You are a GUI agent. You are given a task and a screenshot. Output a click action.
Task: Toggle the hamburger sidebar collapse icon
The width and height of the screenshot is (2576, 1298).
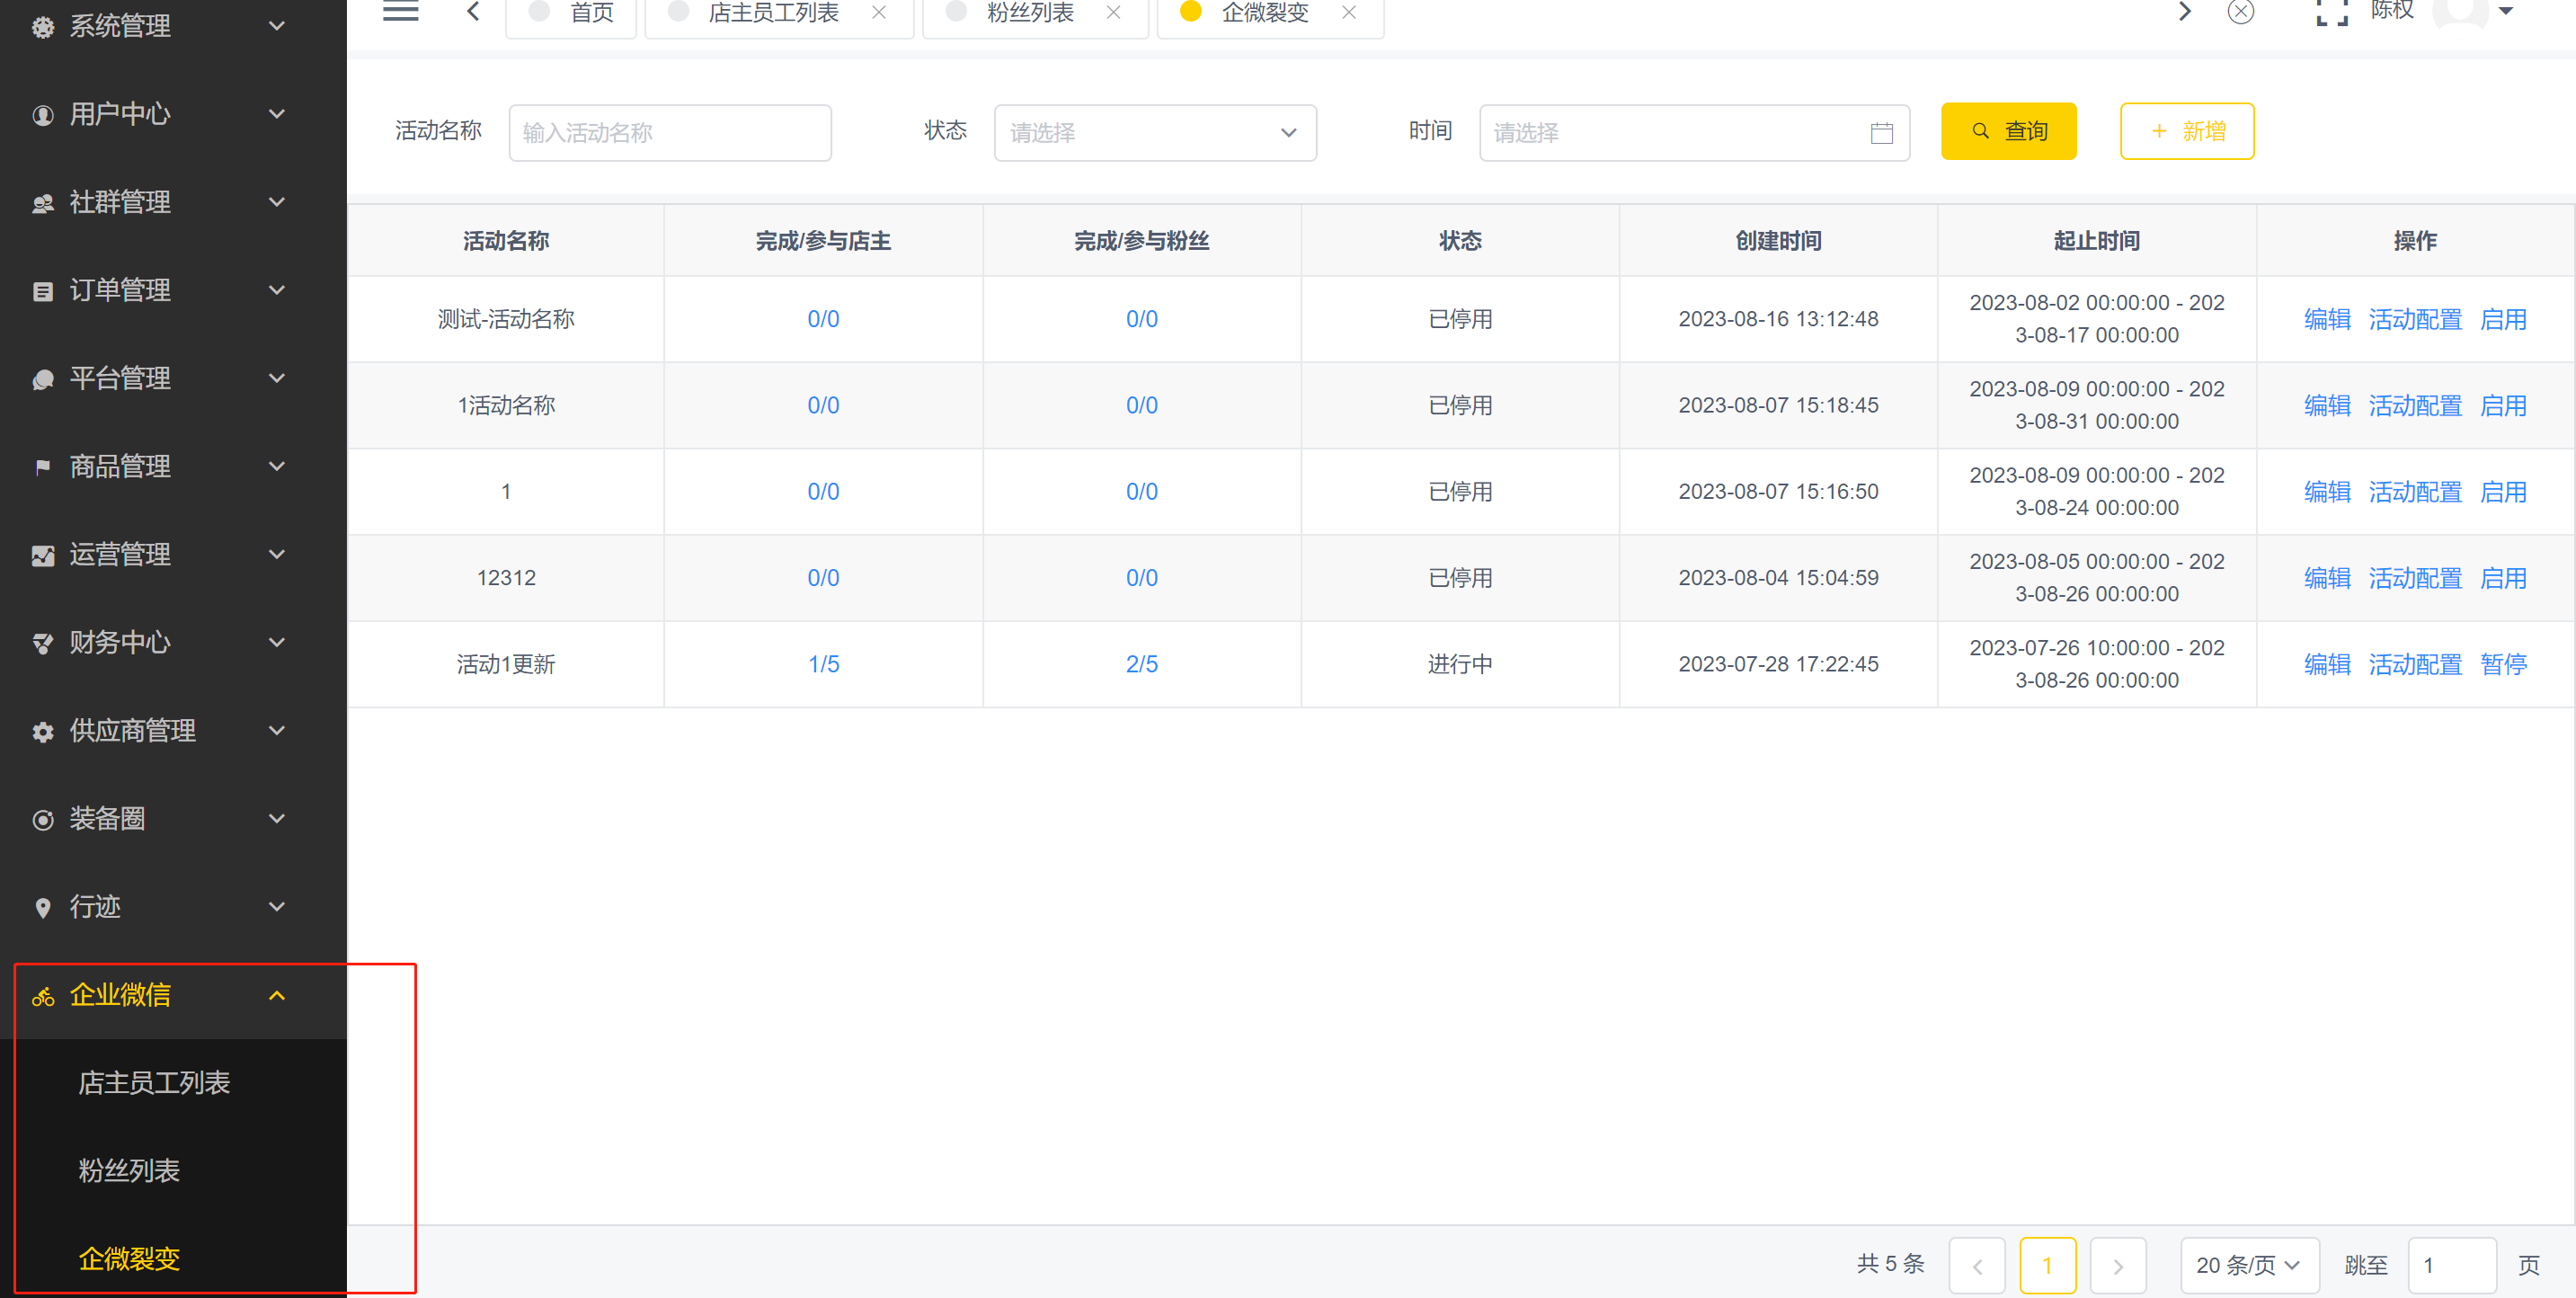pos(400,12)
